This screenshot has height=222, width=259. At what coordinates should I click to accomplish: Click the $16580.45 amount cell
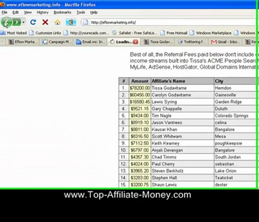[140, 102]
